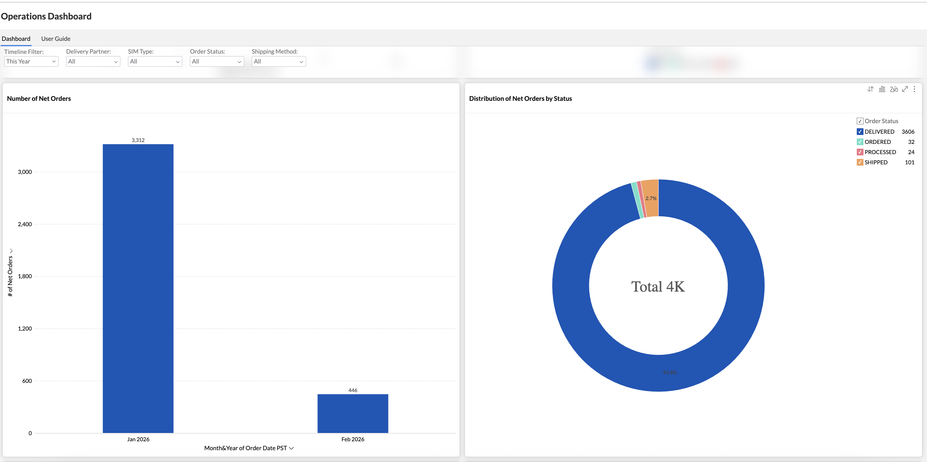Expand the Shipping Method dropdown
This screenshot has height=462, width=927.
pos(279,62)
